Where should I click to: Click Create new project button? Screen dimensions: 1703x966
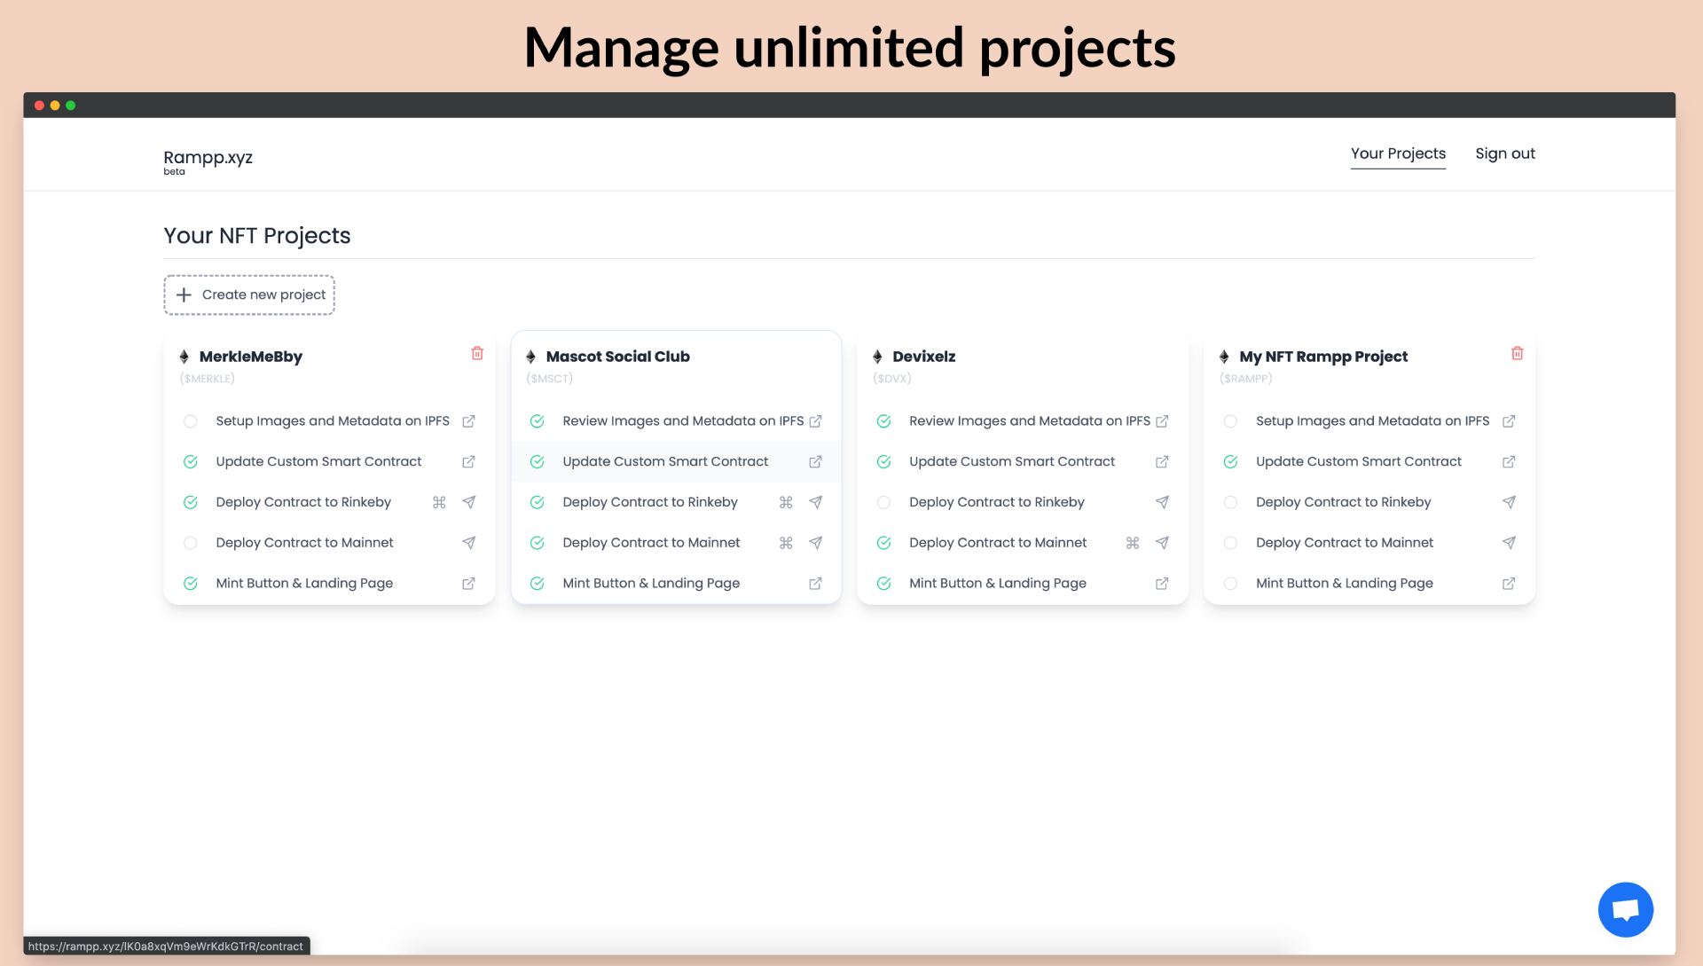click(x=249, y=295)
